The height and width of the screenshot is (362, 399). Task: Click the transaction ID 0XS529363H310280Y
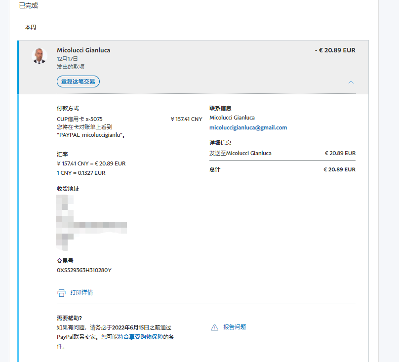[x=84, y=270]
